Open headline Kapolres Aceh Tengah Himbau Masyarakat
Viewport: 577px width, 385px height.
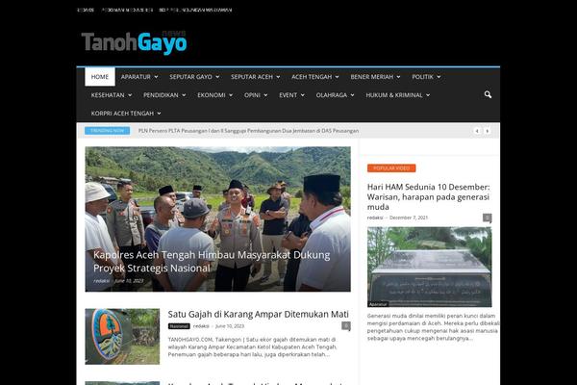click(x=212, y=261)
